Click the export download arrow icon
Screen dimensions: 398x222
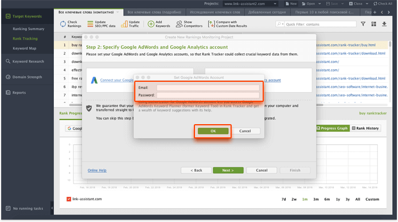pyautogui.click(x=384, y=24)
